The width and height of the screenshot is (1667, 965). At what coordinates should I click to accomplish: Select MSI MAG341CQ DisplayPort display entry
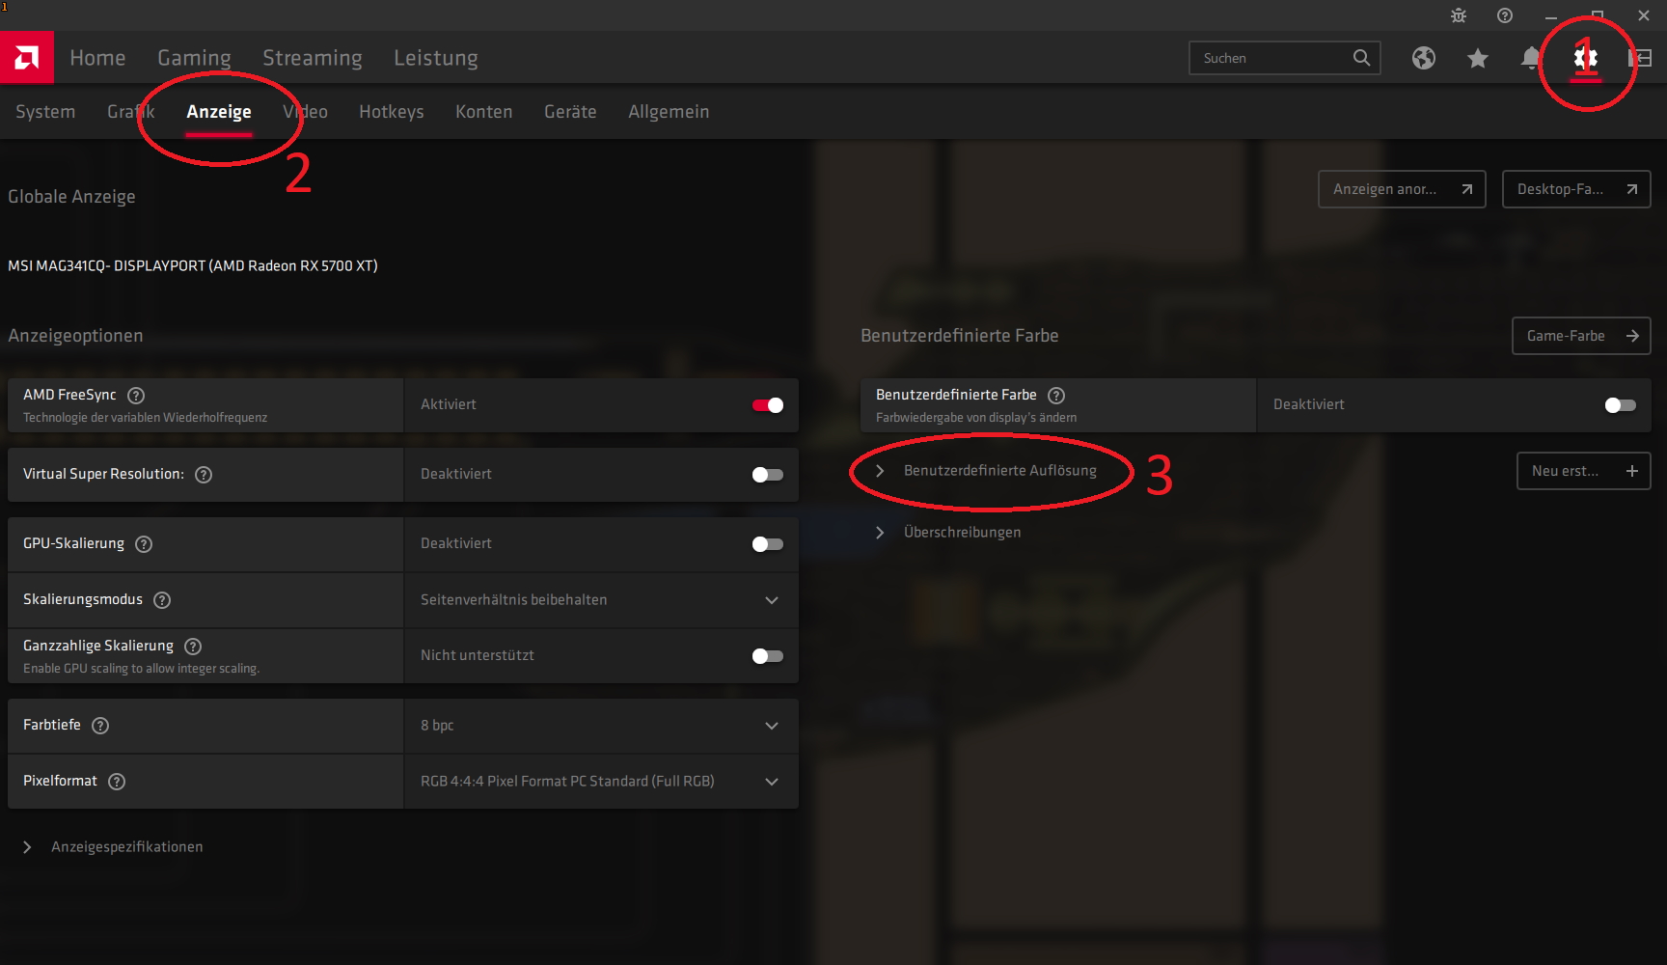pos(193,265)
